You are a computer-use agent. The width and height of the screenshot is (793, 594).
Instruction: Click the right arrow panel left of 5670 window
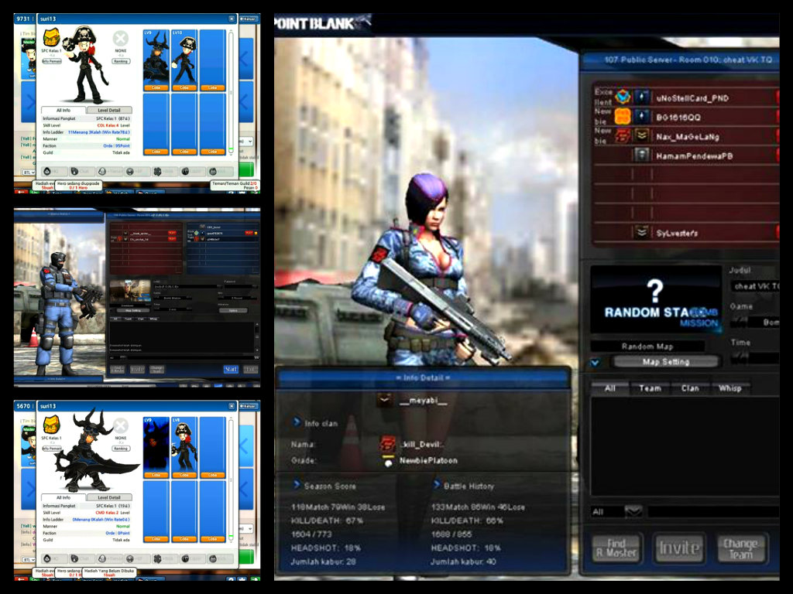coord(29,489)
